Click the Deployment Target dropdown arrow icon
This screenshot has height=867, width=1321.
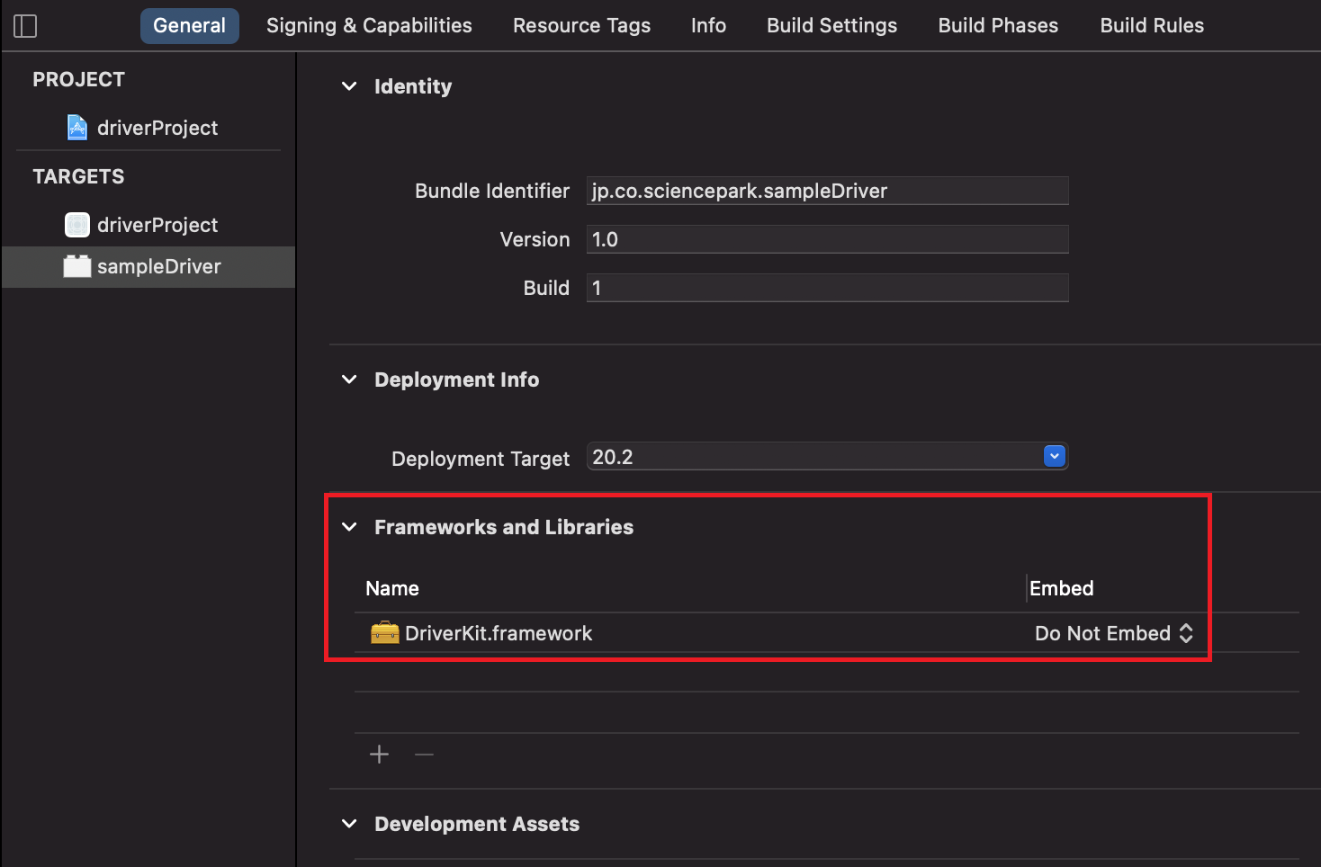pos(1054,456)
